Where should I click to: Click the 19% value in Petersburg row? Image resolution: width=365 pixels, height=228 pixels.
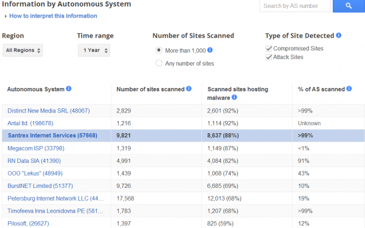tap(304, 198)
